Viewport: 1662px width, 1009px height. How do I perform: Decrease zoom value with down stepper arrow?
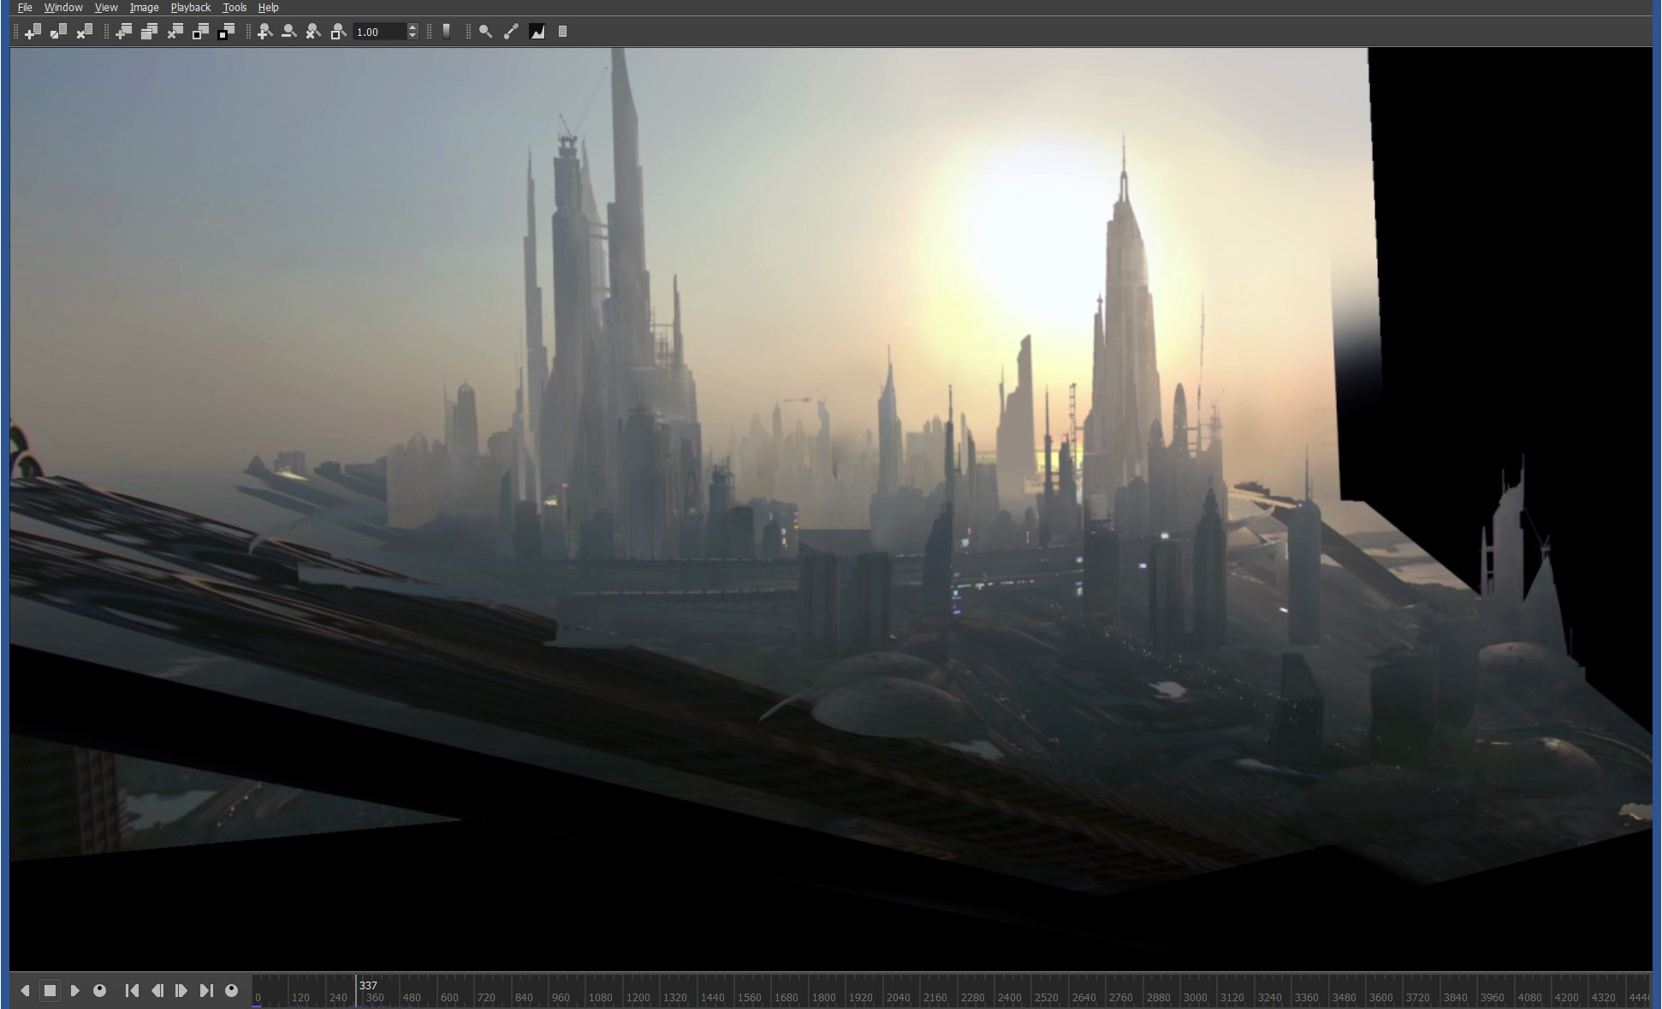pos(413,36)
